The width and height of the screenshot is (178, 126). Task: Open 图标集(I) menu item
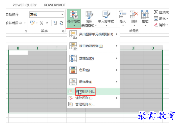pyautogui.click(x=93, y=82)
